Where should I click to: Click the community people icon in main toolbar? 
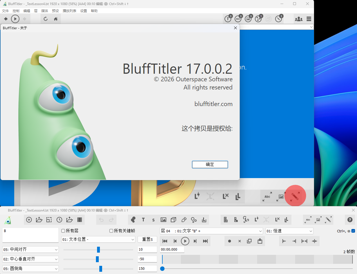click(x=298, y=19)
